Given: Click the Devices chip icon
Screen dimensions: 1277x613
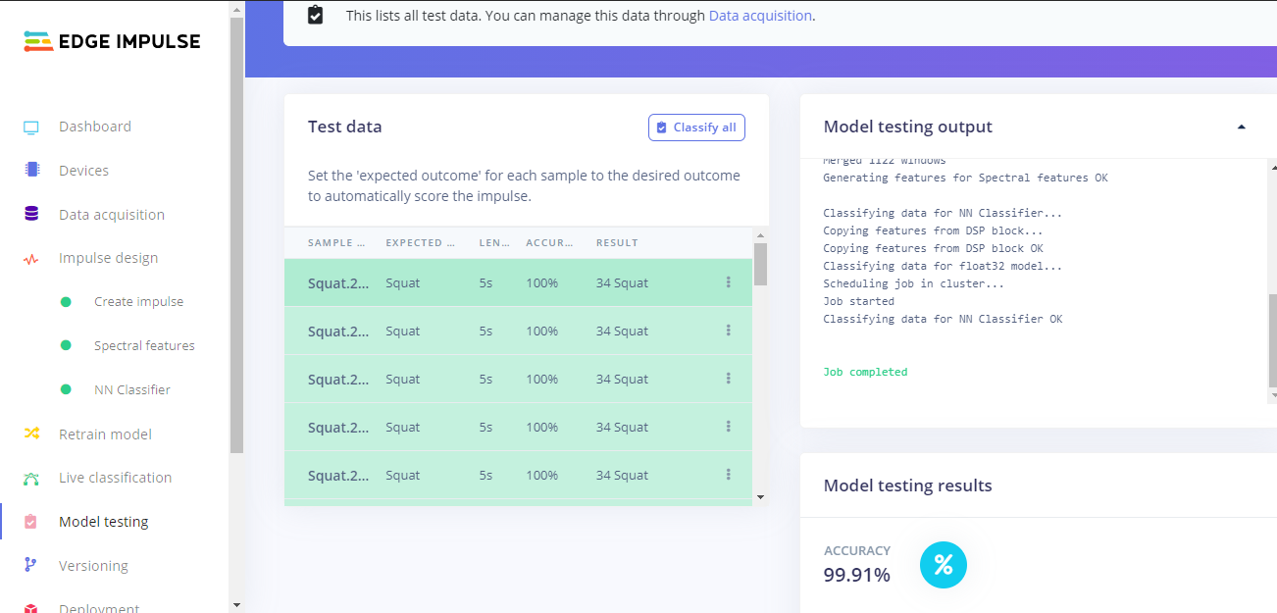Looking at the screenshot, I should point(31,170).
